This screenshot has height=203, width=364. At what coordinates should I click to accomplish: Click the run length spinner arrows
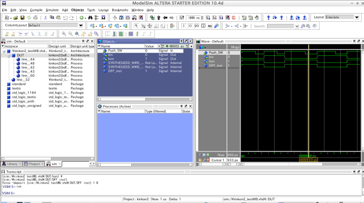coord(202,18)
